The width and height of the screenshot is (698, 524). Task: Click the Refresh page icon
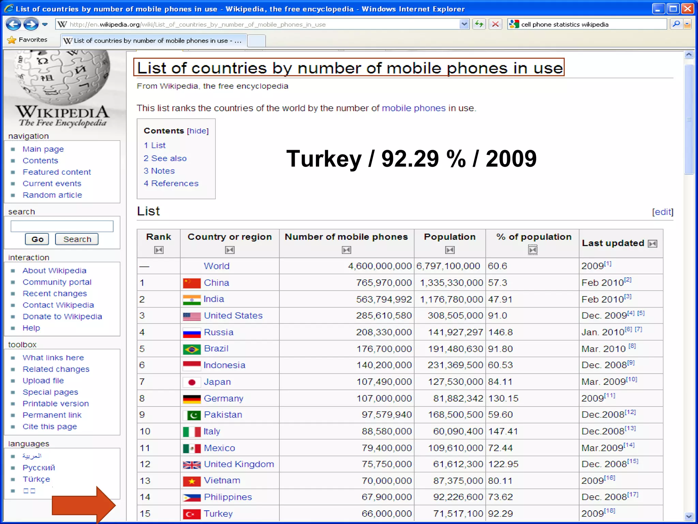(x=479, y=24)
